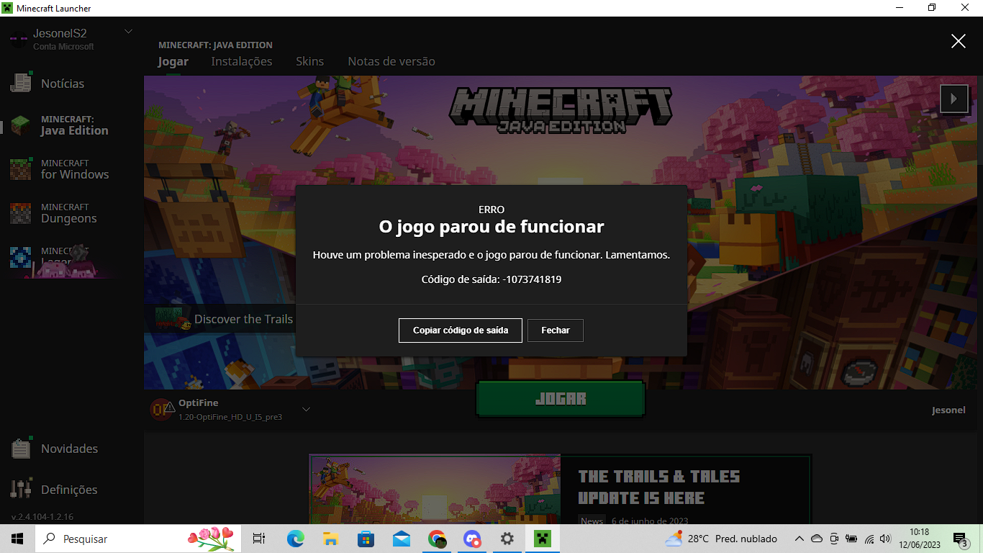The height and width of the screenshot is (553, 983).
Task: Open the Skins tab
Action: (x=310, y=61)
